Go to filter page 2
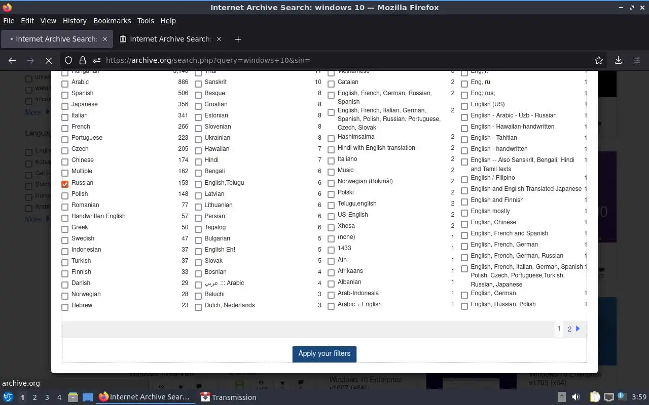This screenshot has width=649, height=405. coord(569,329)
